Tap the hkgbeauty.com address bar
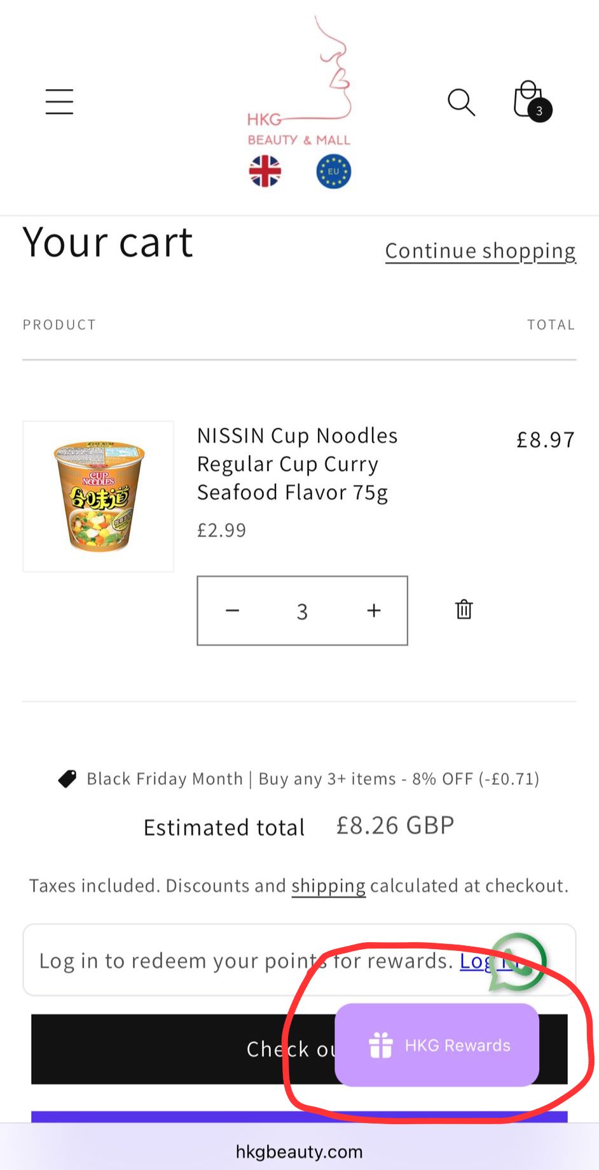 pos(299,1152)
